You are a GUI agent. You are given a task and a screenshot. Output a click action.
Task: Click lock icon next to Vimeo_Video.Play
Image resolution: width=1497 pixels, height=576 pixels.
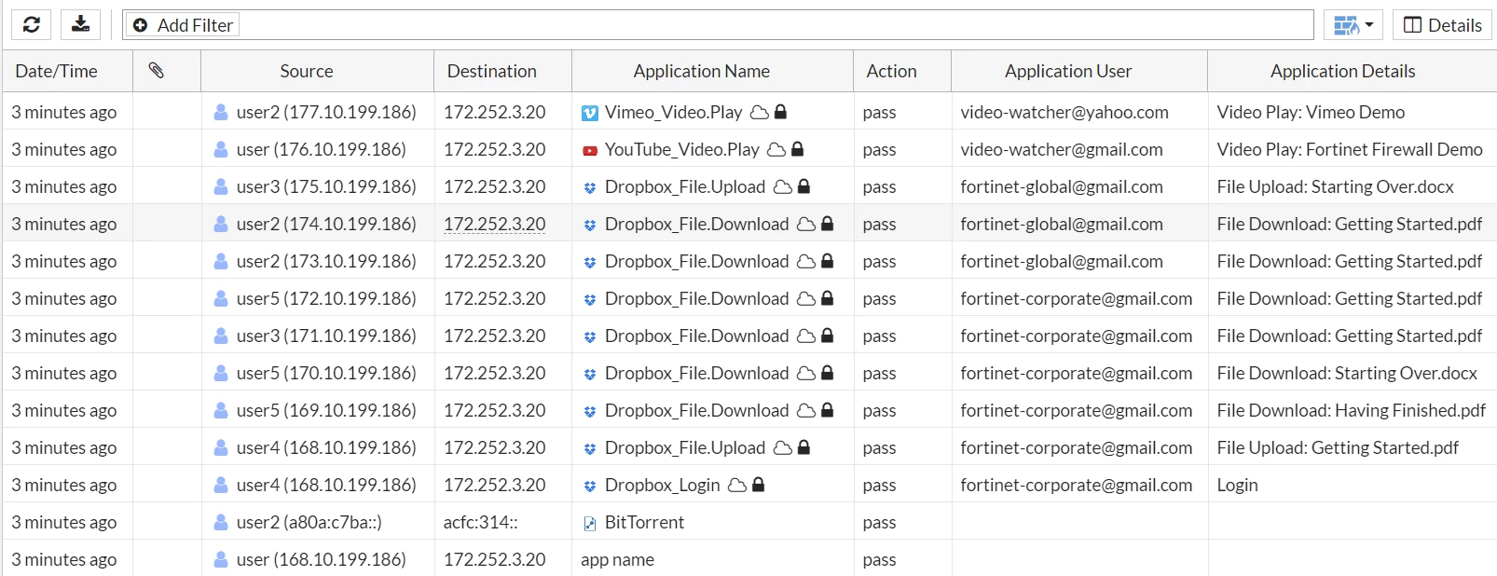[x=781, y=112]
